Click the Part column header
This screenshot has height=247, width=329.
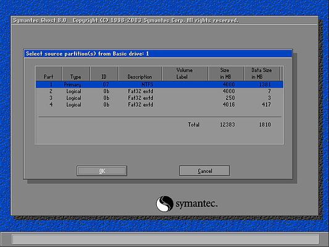[x=49, y=73]
